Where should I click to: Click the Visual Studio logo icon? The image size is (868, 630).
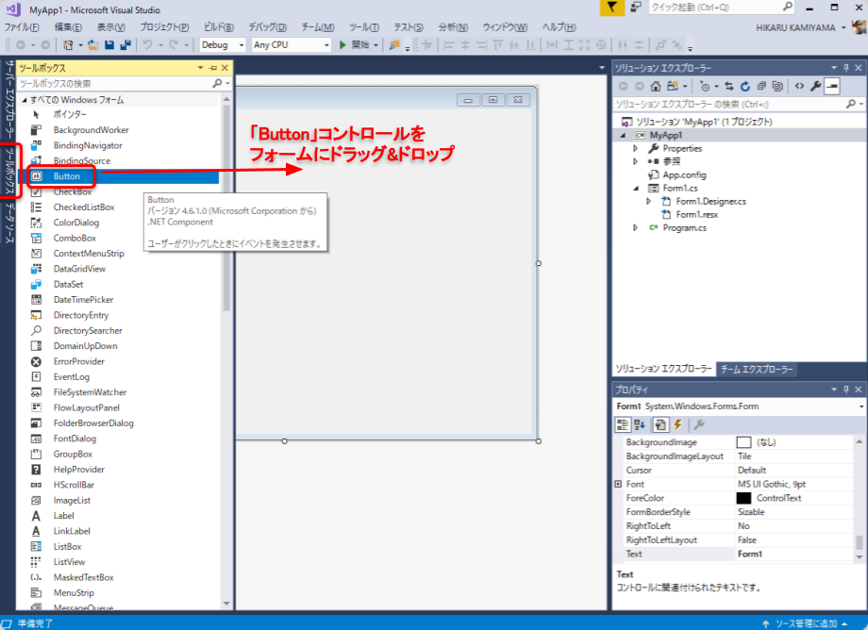click(x=12, y=9)
